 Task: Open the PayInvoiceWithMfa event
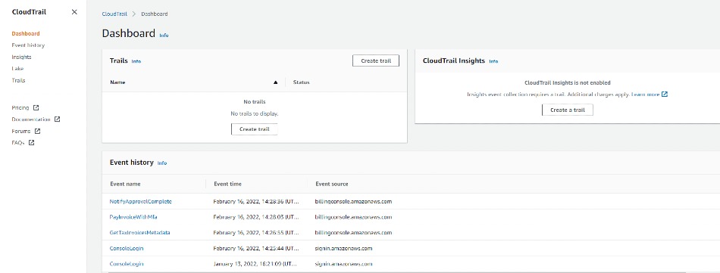(x=133, y=217)
